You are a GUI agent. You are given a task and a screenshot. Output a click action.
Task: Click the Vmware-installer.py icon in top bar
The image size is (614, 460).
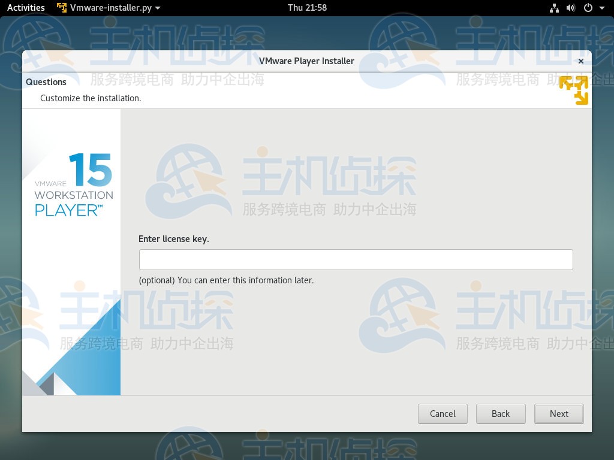(x=62, y=8)
